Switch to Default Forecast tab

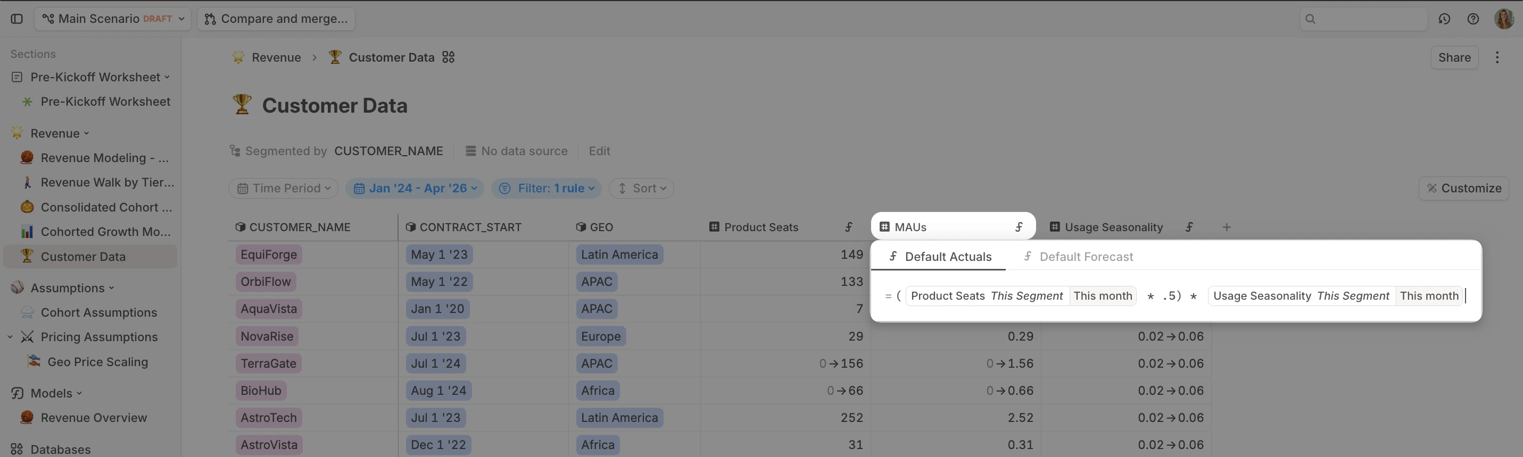point(1079,257)
